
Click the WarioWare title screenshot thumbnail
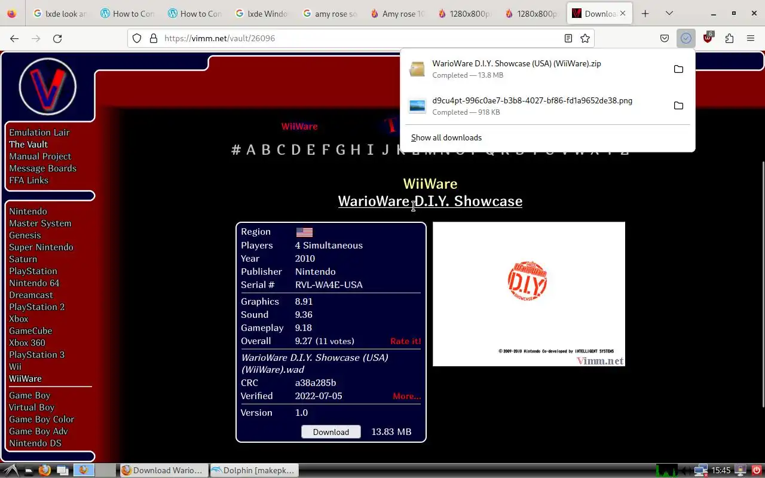tap(529, 294)
